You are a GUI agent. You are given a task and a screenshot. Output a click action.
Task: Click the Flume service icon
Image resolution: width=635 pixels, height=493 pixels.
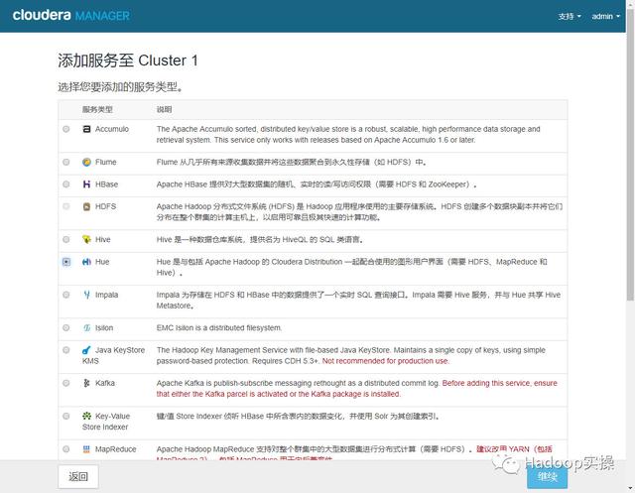pyautogui.click(x=86, y=163)
